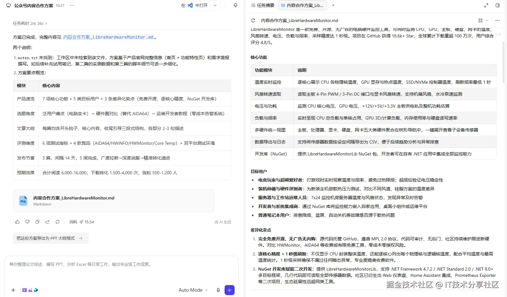Click the 评测维度 table cell
Viewport: 507px width, 297px height.
26,143
